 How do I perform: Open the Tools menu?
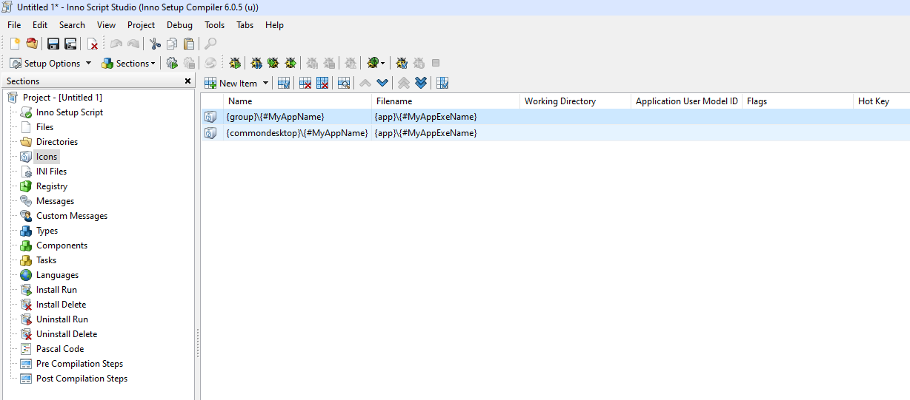tap(215, 24)
